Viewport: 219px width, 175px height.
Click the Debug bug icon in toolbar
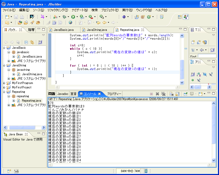point(64,17)
